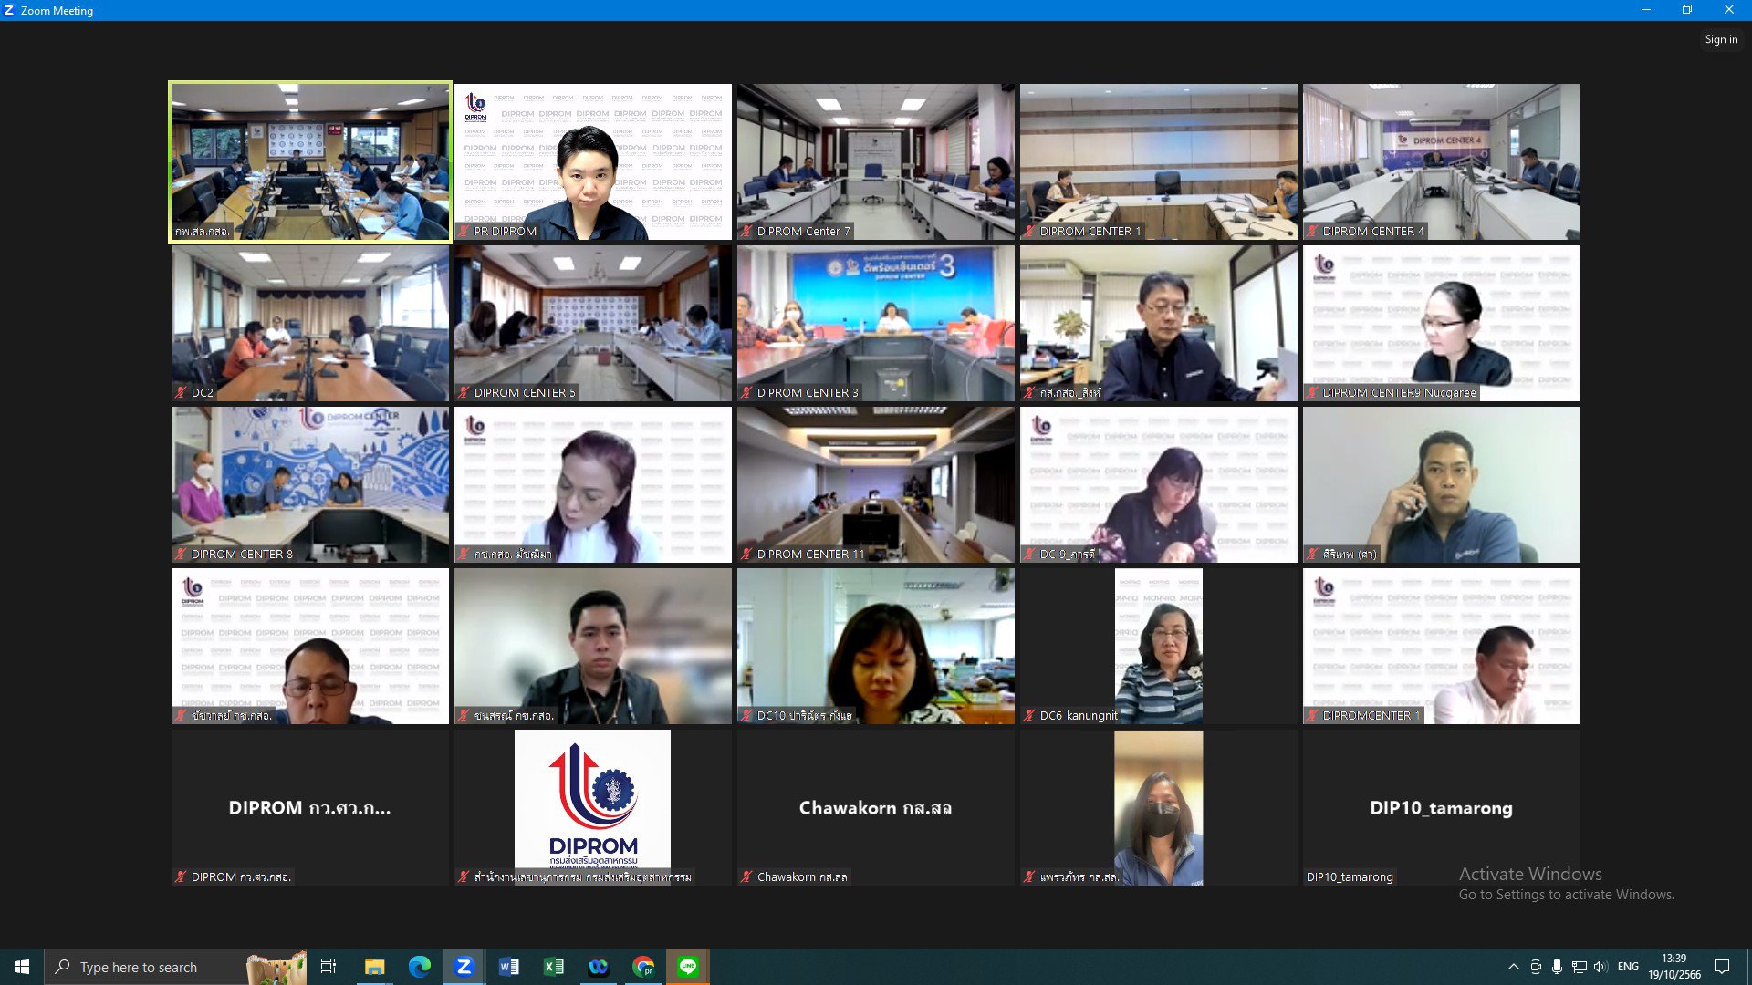
Task: Click muted mic icon on DIPROM Center 7
Action: tap(746, 232)
